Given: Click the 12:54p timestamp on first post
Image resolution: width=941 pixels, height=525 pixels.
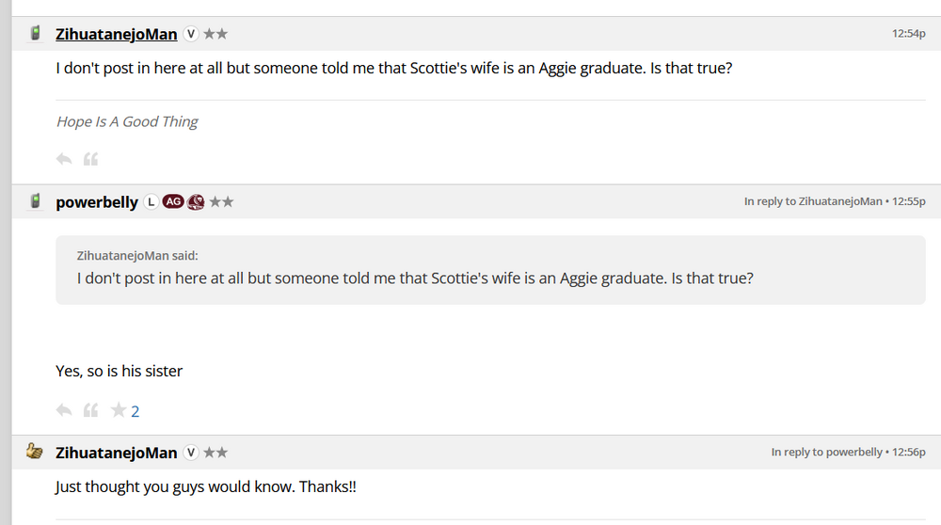Looking at the screenshot, I should coord(908,34).
